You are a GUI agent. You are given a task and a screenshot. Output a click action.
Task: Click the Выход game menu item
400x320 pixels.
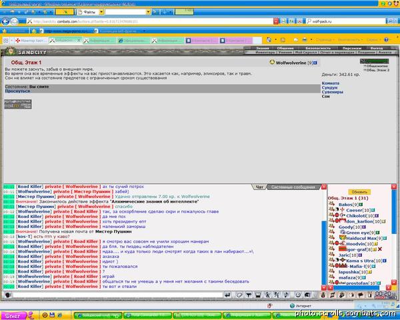(x=377, y=48)
